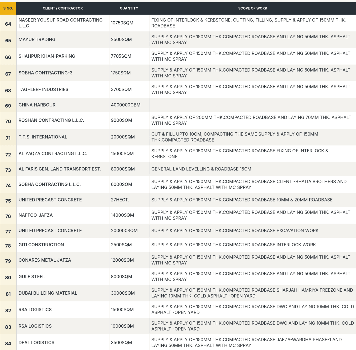356x350 pixels.
Task: Click DUBAI BUILDING MATERIAL client name
Action: [48, 293]
